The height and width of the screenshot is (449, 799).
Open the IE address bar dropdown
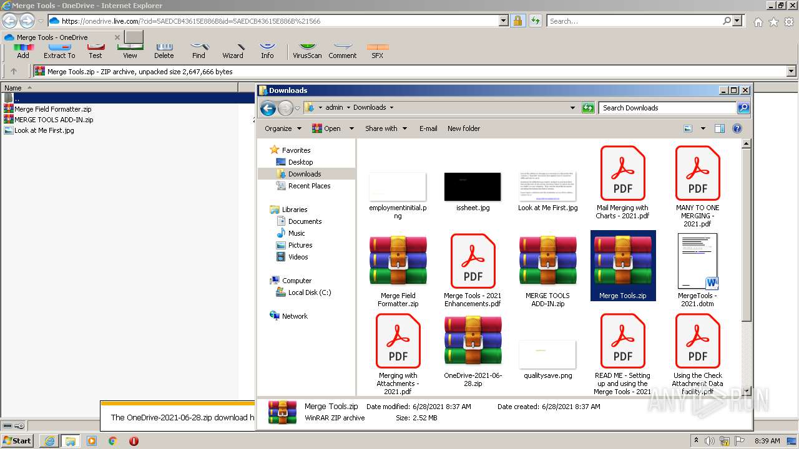coord(504,21)
